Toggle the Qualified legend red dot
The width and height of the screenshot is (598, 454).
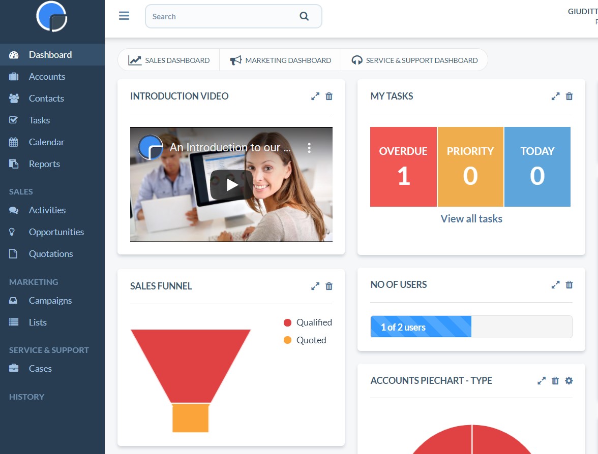click(288, 322)
